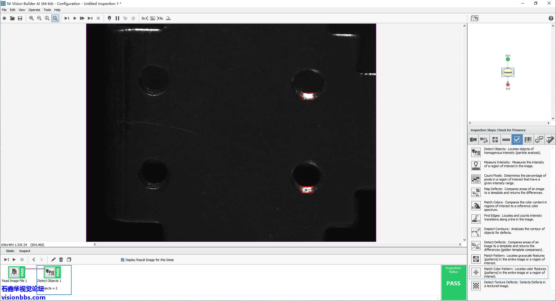Open the Acquire Images camera tab
556x301 pixels.
(473, 140)
